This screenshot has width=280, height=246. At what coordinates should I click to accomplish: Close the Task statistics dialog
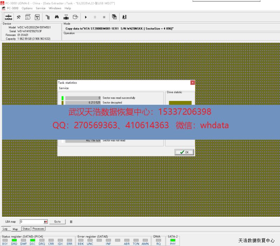point(192,83)
